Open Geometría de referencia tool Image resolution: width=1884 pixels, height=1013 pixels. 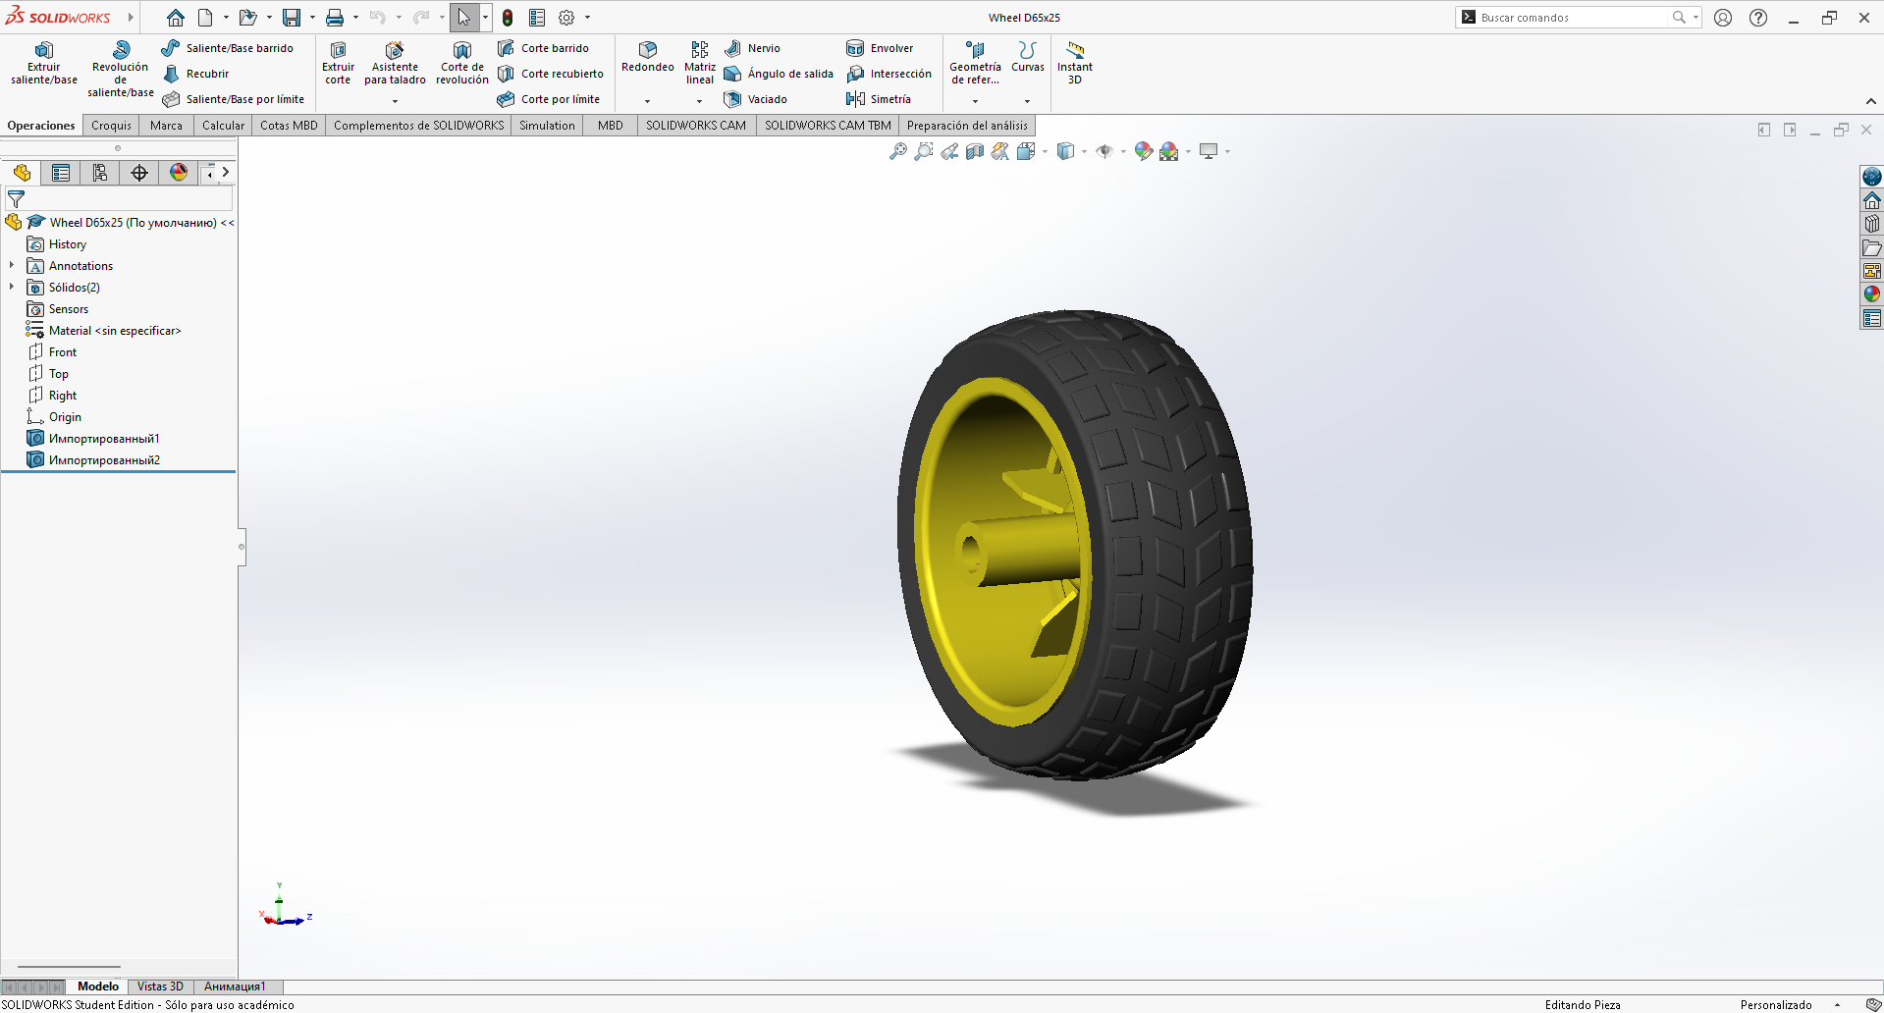(975, 63)
